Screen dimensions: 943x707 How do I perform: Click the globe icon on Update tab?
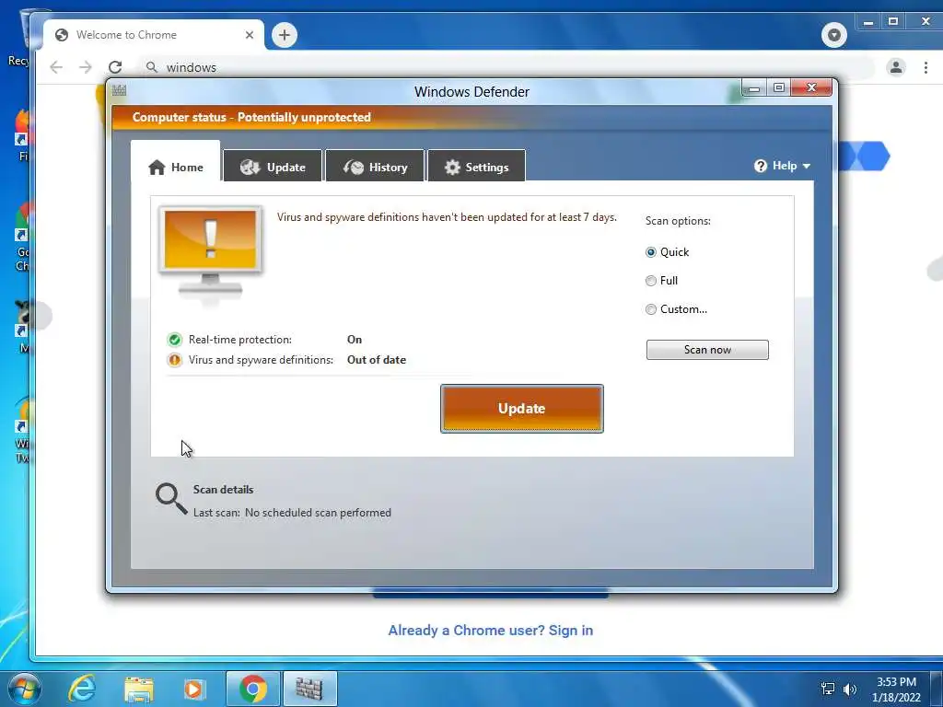tap(250, 168)
